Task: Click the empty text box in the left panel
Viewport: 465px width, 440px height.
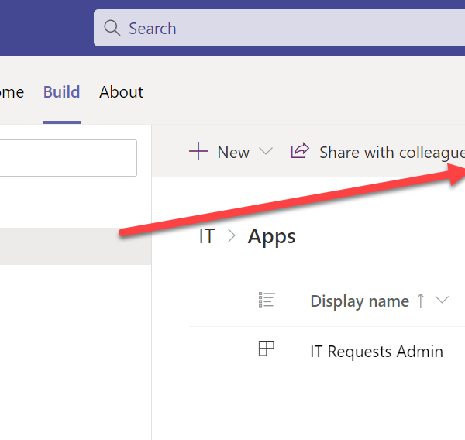Action: point(68,158)
